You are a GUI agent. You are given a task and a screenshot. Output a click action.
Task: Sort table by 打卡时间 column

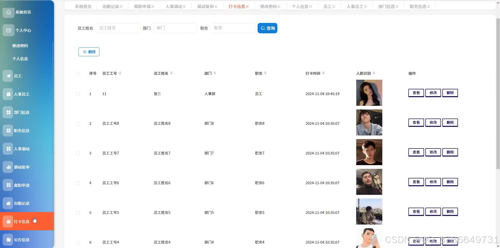click(x=324, y=73)
